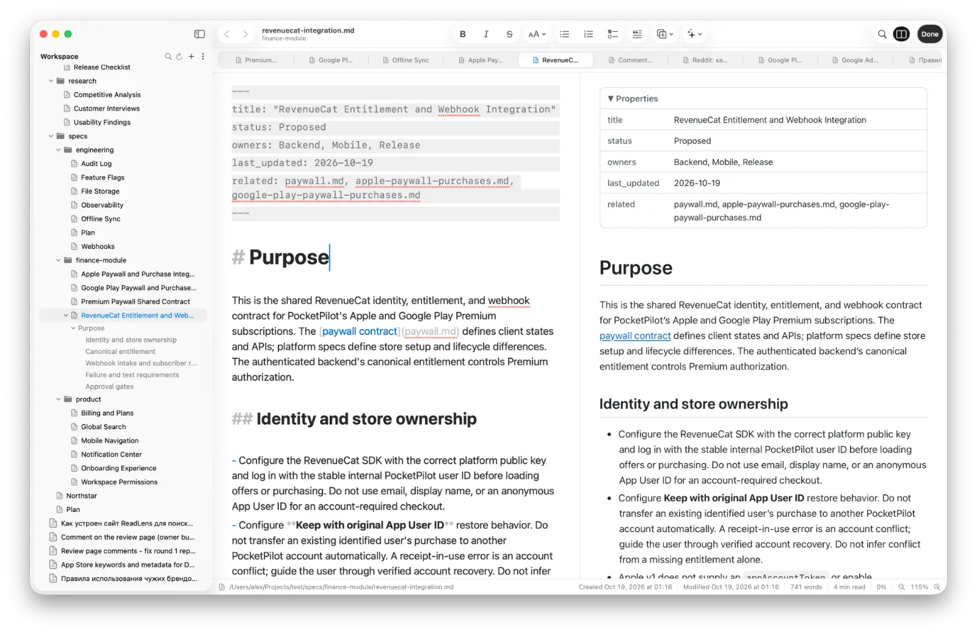Follow the paywall contract link in the preview
This screenshot has width=977, height=634.
[634, 336]
